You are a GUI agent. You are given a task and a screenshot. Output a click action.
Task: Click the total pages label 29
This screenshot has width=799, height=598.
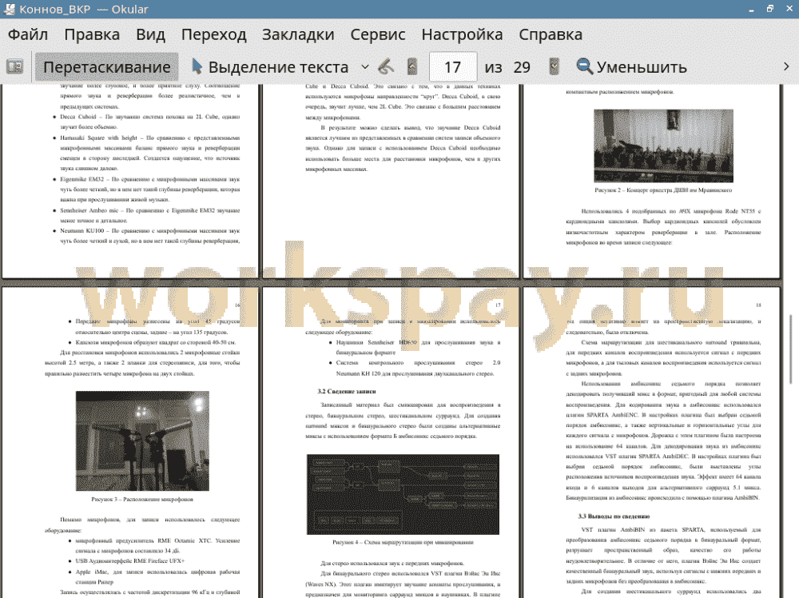click(x=522, y=67)
